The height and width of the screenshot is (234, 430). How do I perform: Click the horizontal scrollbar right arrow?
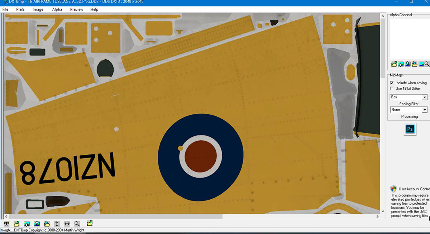coord(378,216)
